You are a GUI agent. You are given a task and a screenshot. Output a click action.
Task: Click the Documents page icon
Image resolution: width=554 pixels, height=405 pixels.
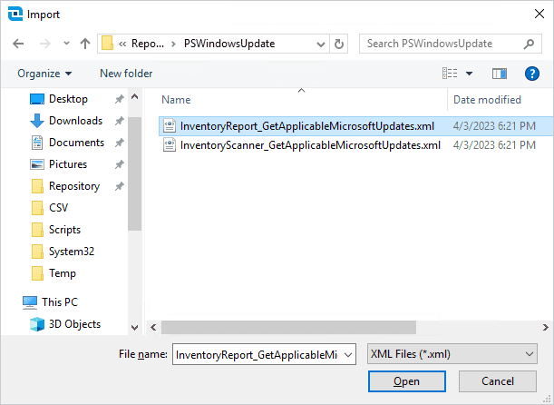click(37, 143)
